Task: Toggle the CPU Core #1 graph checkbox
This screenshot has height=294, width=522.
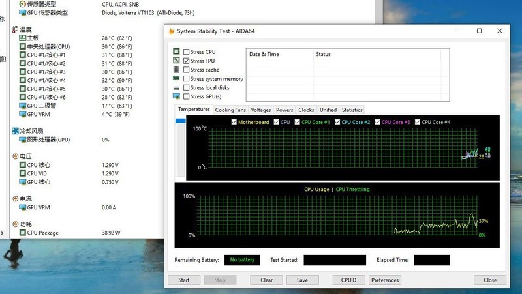Action: click(298, 122)
